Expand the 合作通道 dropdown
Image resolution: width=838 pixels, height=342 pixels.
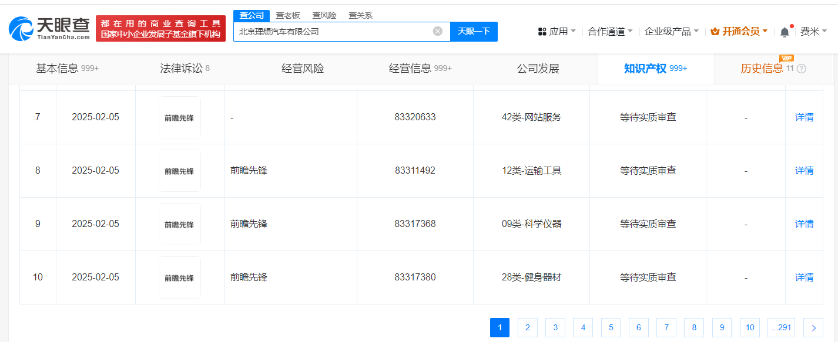tap(610, 32)
